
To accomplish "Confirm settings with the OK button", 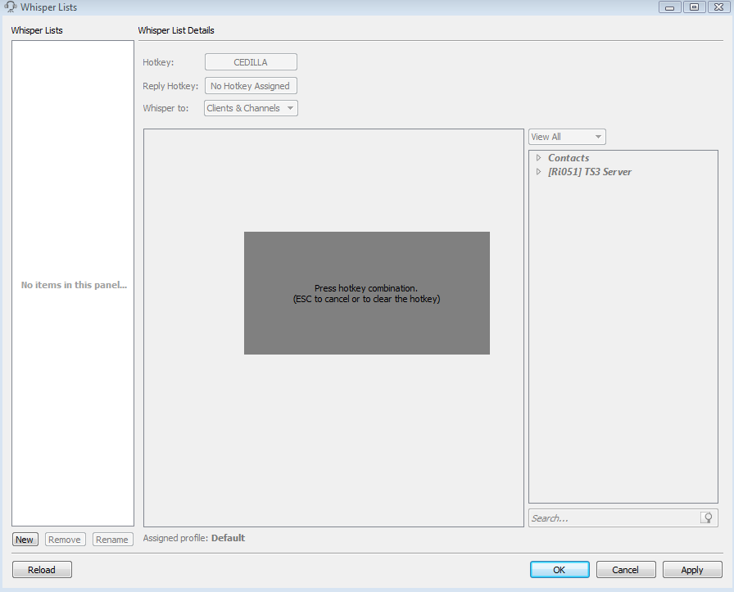I will (560, 570).
